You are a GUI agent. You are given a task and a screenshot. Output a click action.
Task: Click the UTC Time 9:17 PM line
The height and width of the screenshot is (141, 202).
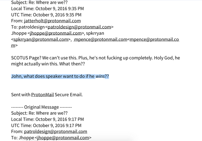[46, 126]
